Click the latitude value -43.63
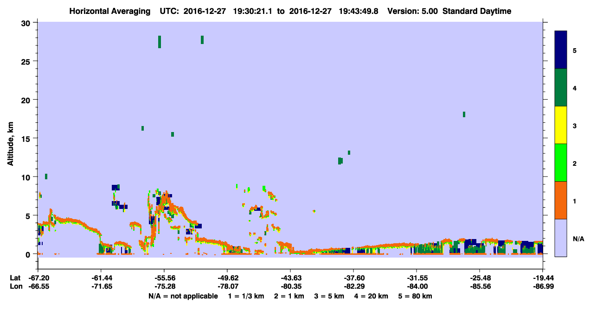Screen dimensions: 603x309 pos(290,278)
